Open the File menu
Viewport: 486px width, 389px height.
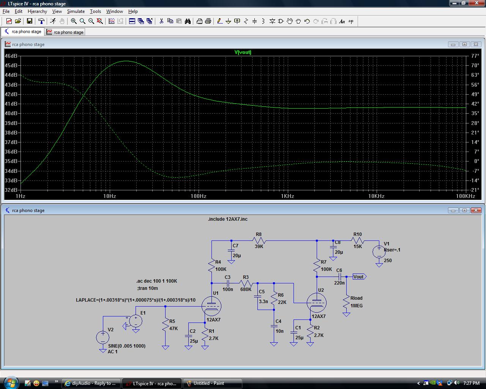pyautogui.click(x=6, y=11)
